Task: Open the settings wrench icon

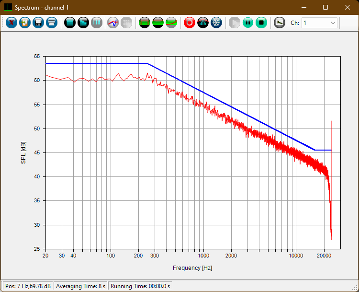Action: point(279,23)
